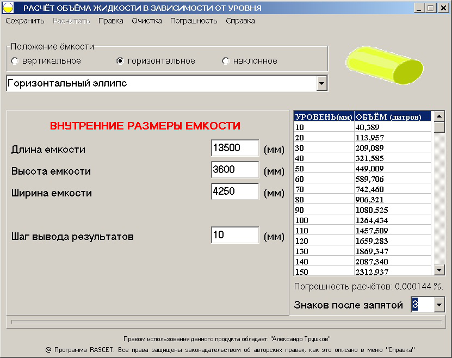This screenshot has width=452, height=358.
Task: Click the yellow application icon in title bar
Action: (8, 8)
